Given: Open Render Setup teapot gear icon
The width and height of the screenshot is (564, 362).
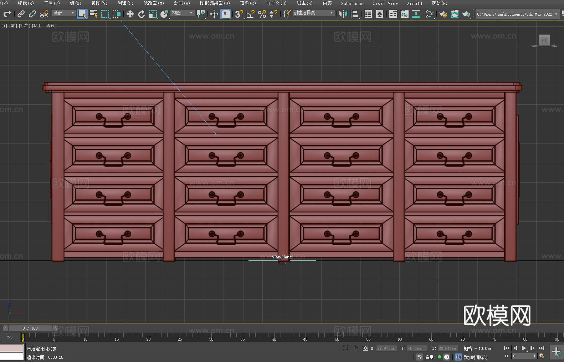Looking at the screenshot, I should click(x=443, y=14).
